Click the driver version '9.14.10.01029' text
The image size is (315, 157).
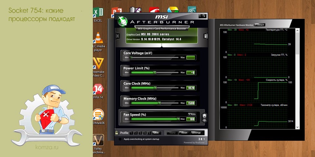coord(151,39)
